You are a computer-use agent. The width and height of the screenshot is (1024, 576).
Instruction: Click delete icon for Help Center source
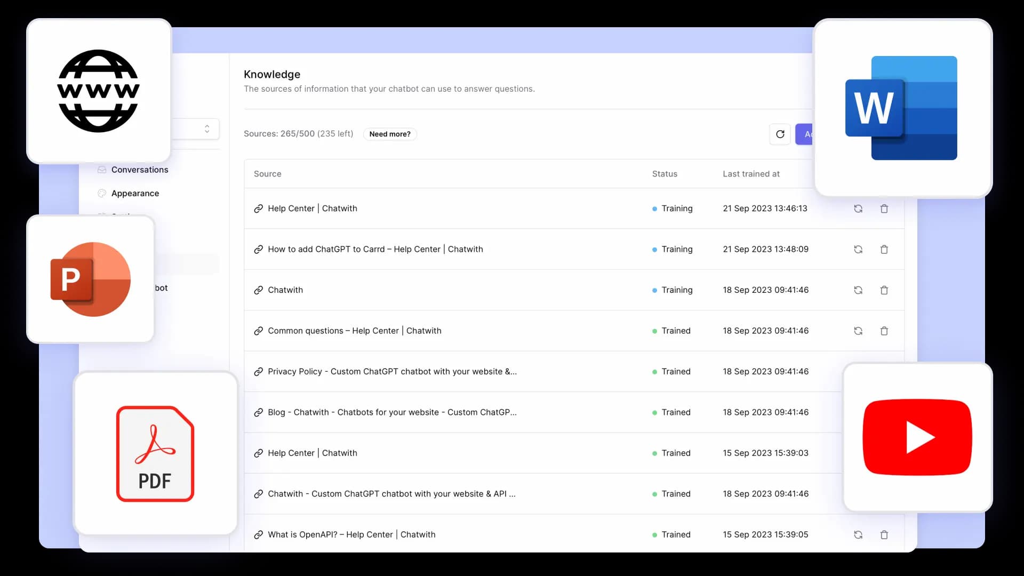(x=885, y=208)
